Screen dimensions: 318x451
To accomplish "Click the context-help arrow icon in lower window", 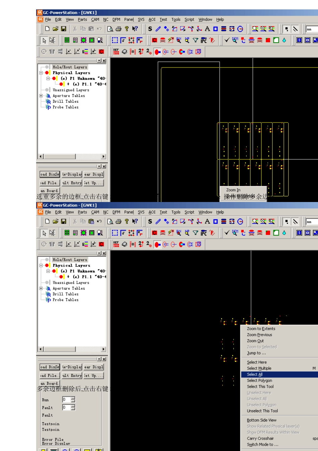I will point(135,221).
